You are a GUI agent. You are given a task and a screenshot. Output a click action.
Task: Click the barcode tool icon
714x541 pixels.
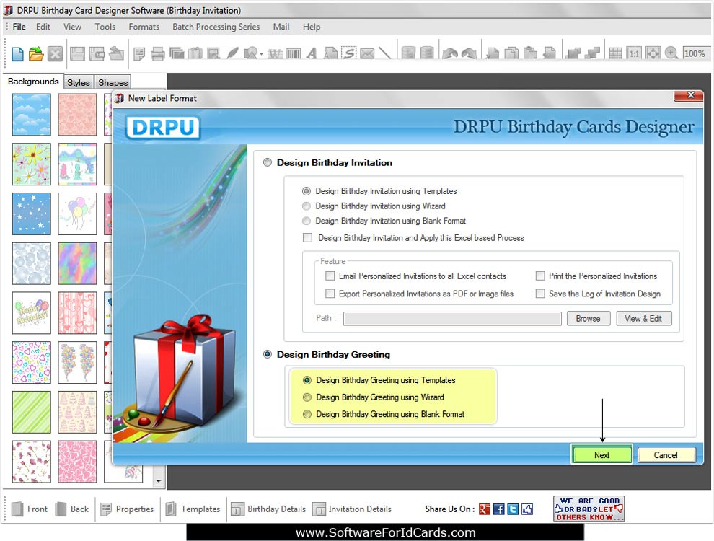point(294,54)
